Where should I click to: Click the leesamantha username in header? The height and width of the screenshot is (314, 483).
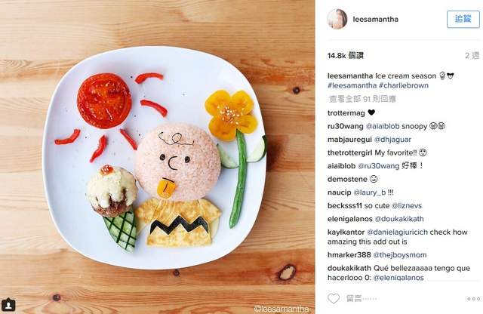(376, 19)
